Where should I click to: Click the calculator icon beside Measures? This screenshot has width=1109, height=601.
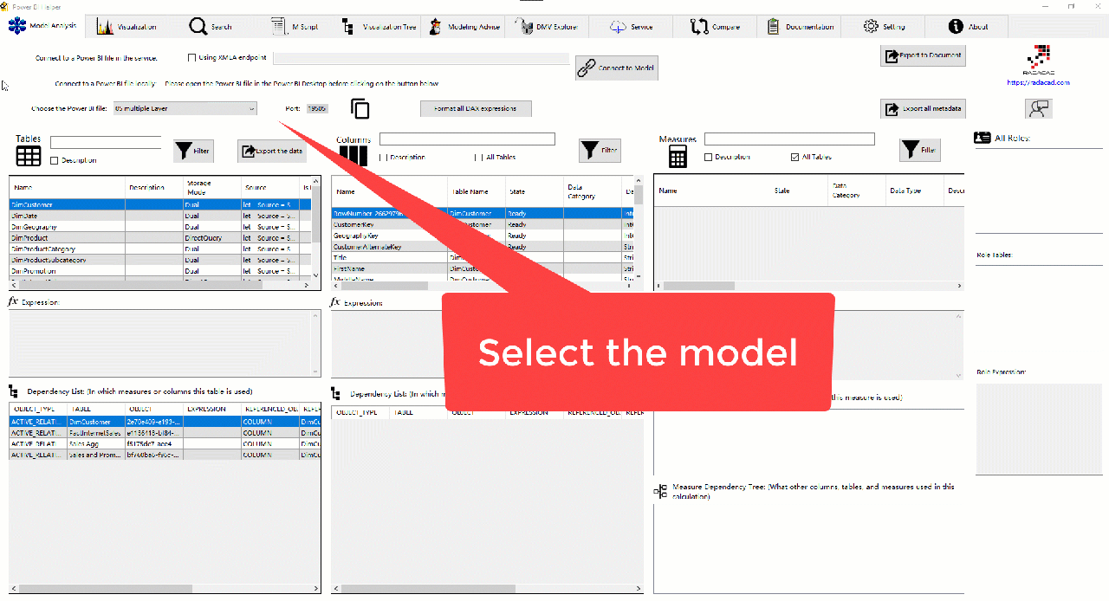pos(677,156)
